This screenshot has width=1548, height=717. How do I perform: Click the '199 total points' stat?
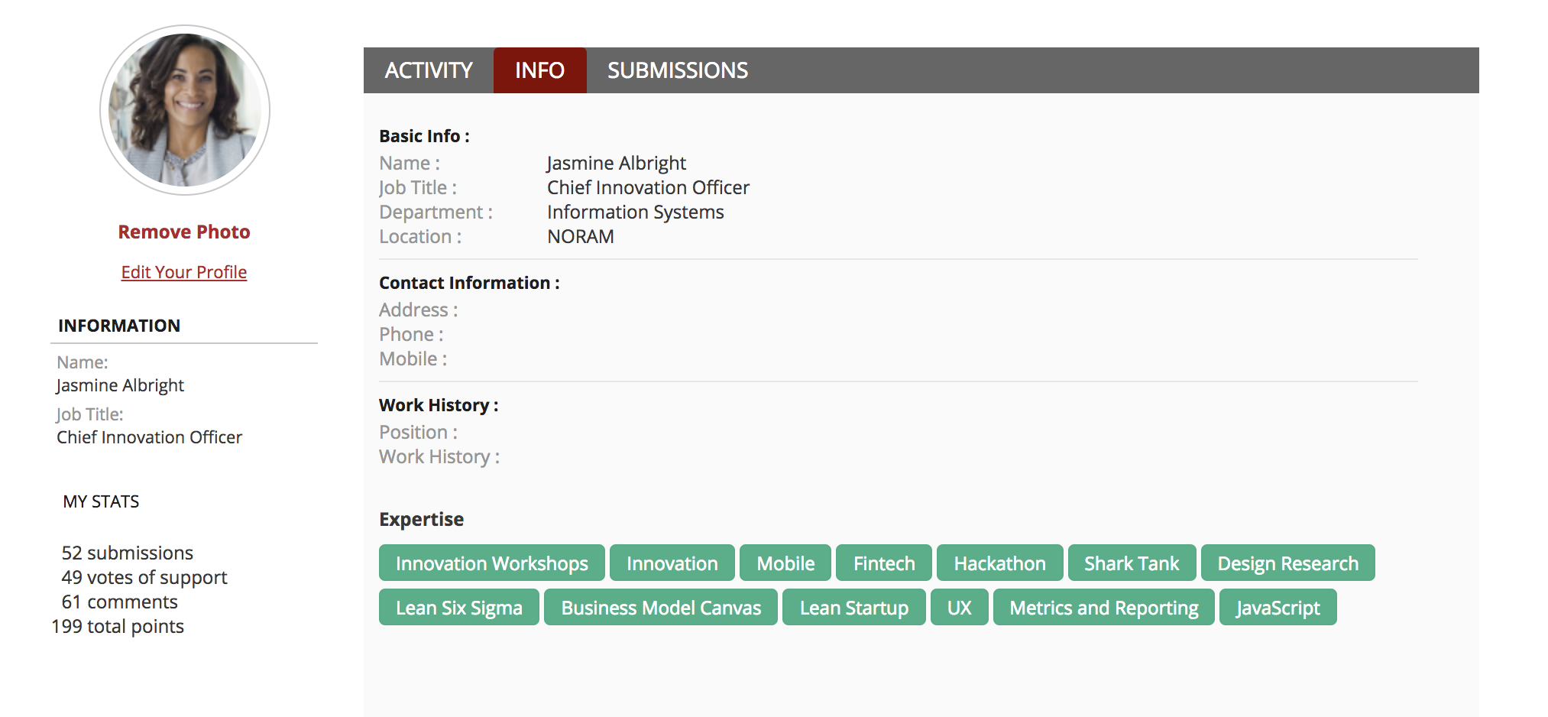tap(118, 626)
